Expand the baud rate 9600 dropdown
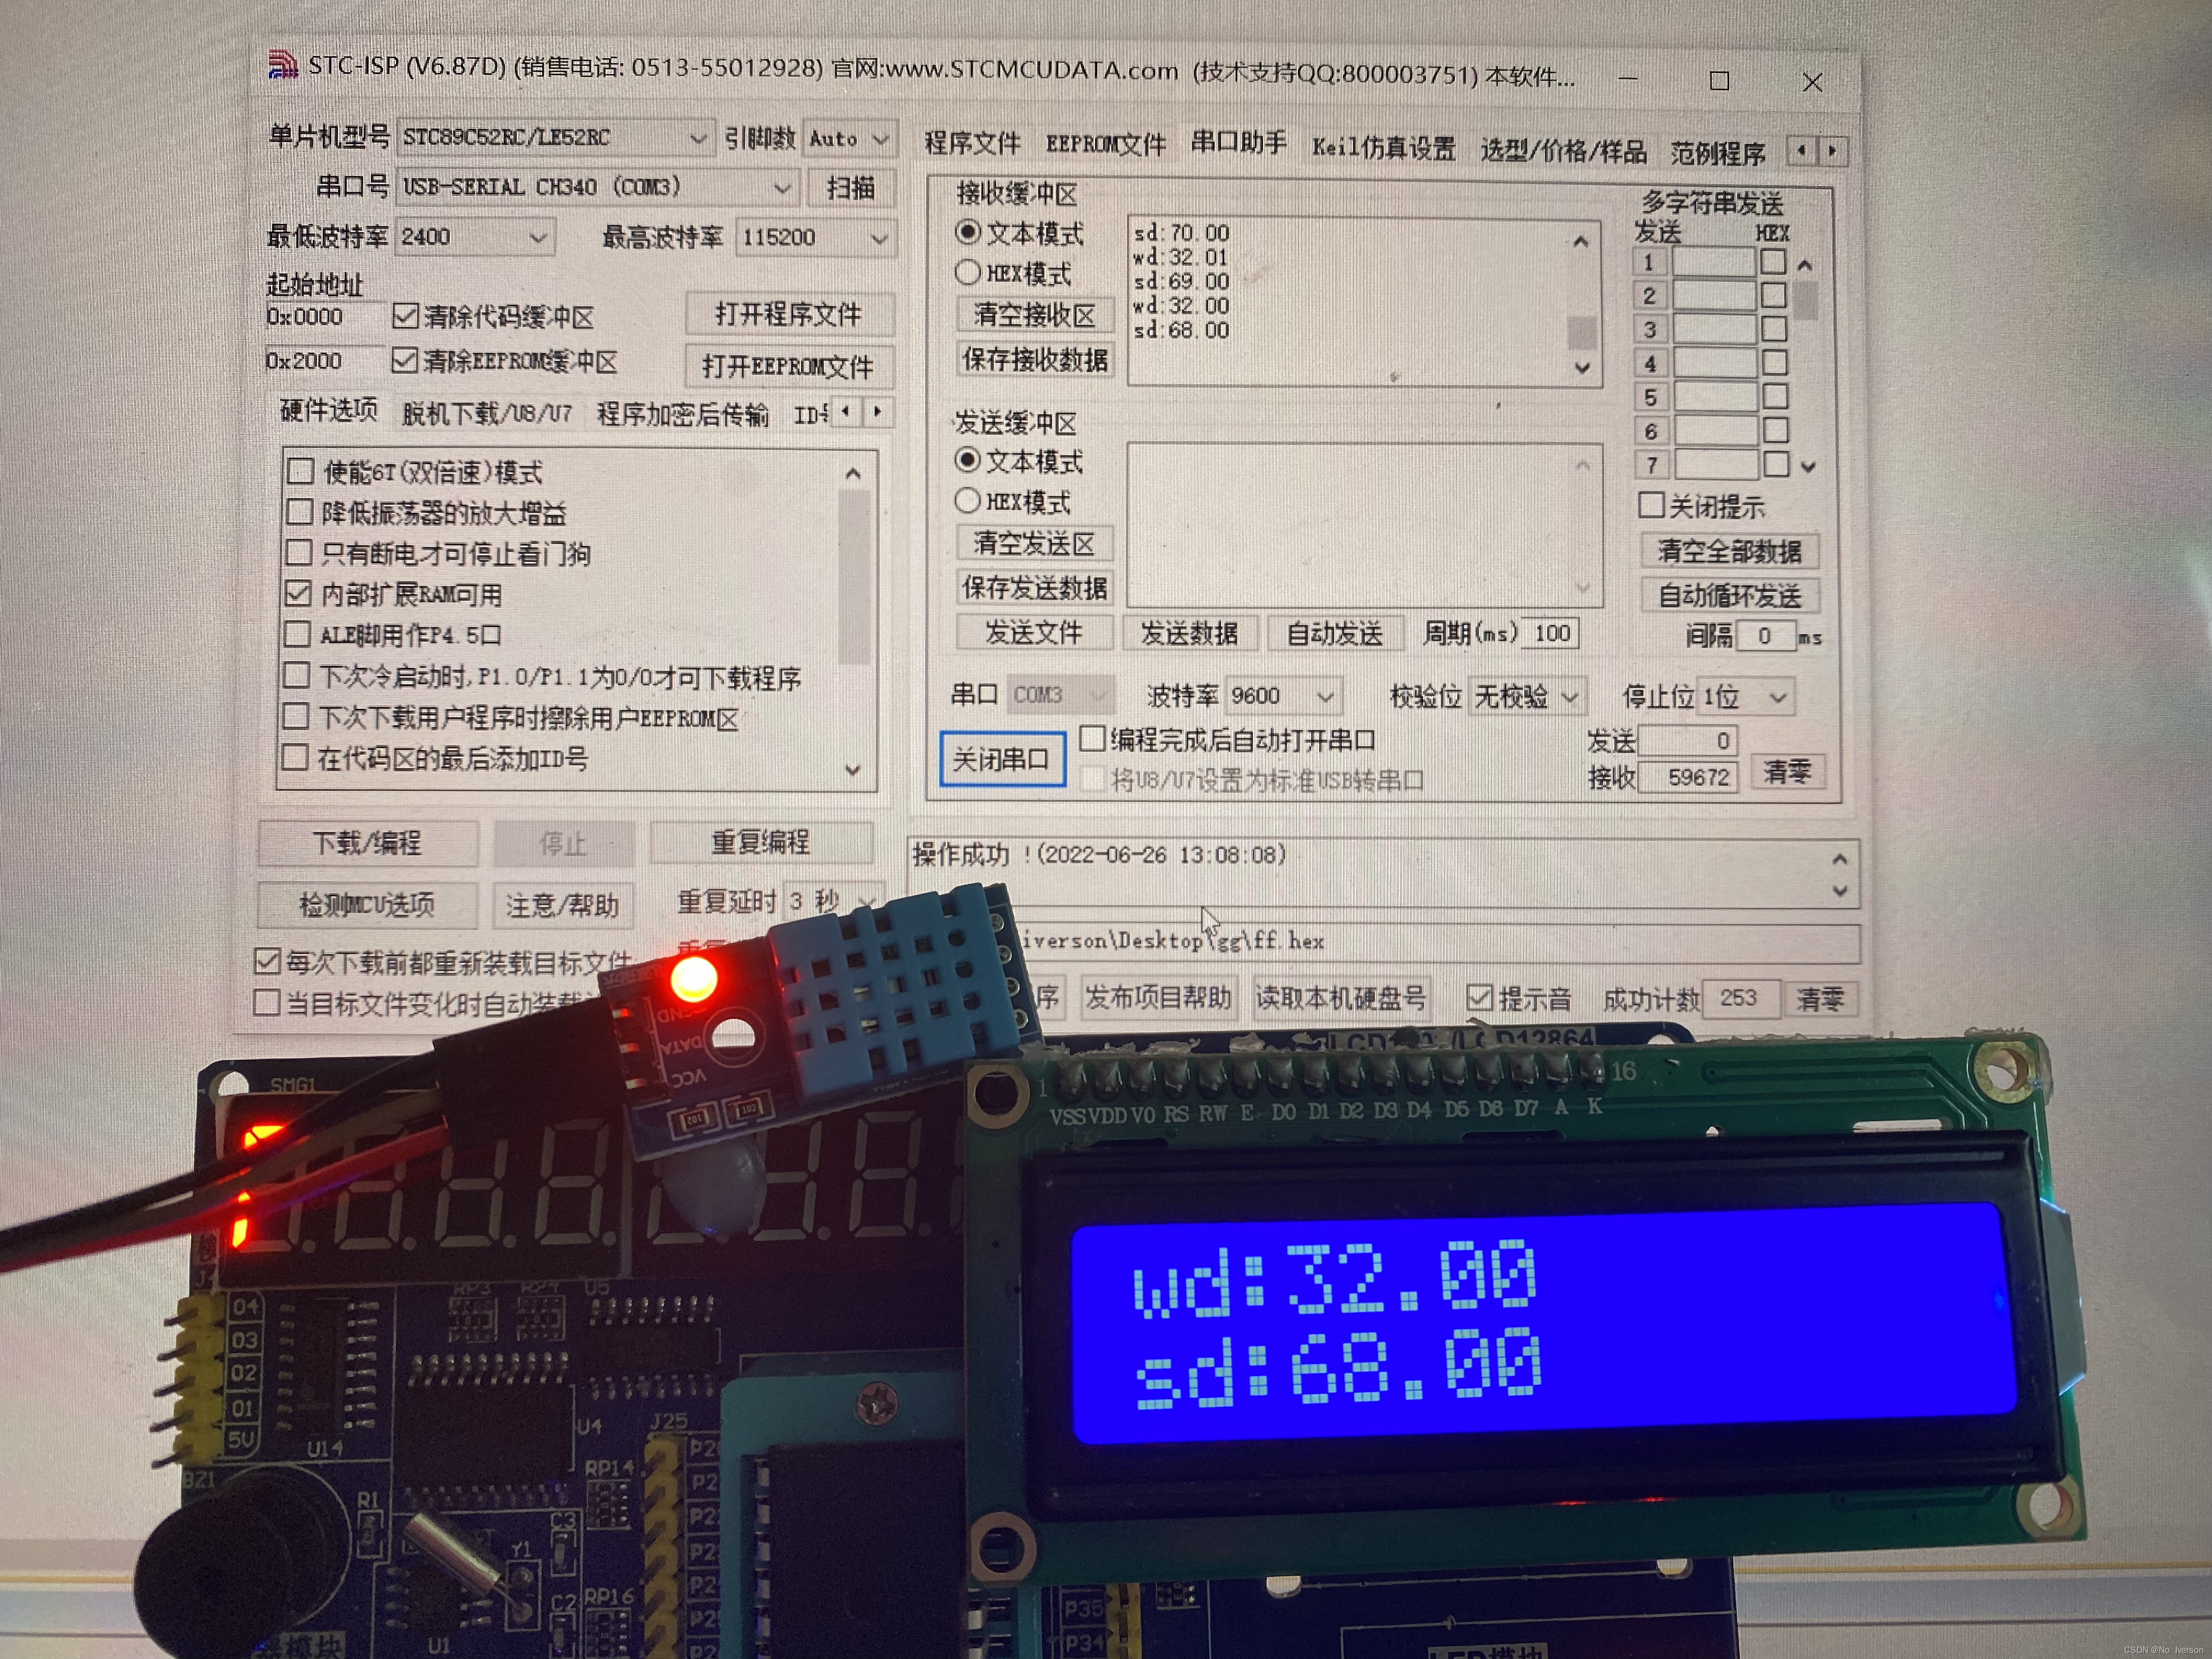2212x1659 pixels. point(1325,696)
